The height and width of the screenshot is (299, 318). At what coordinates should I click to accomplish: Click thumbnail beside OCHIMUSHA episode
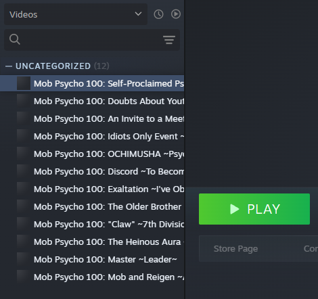24,154
